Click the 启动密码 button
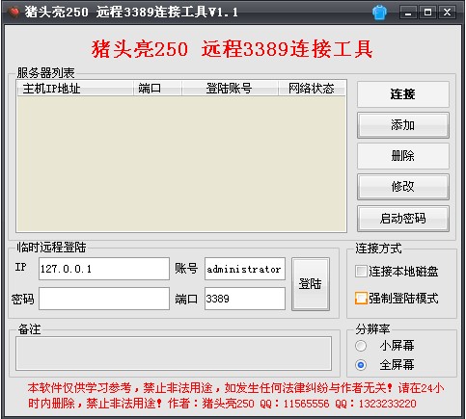The width and height of the screenshot is (466, 419). (403, 219)
